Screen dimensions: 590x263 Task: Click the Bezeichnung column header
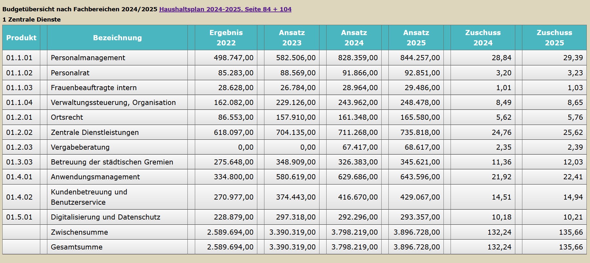pyautogui.click(x=117, y=38)
